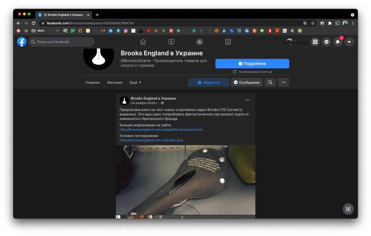Open the VK bookmark icon
The height and width of the screenshot is (236, 371).
(x=110, y=31)
